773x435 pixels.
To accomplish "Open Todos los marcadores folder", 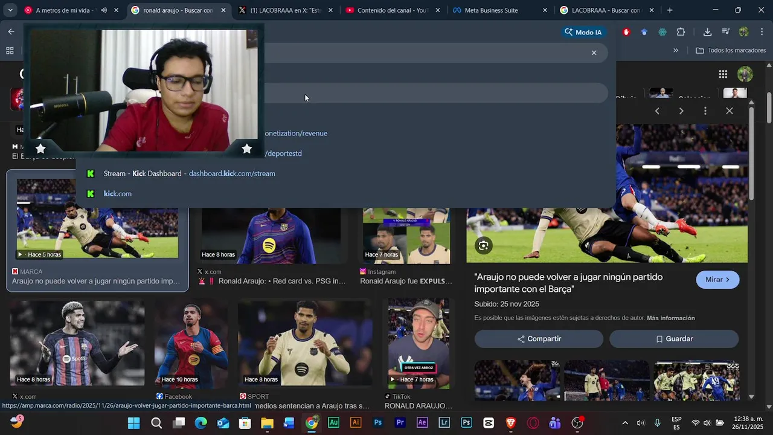I will (731, 50).
